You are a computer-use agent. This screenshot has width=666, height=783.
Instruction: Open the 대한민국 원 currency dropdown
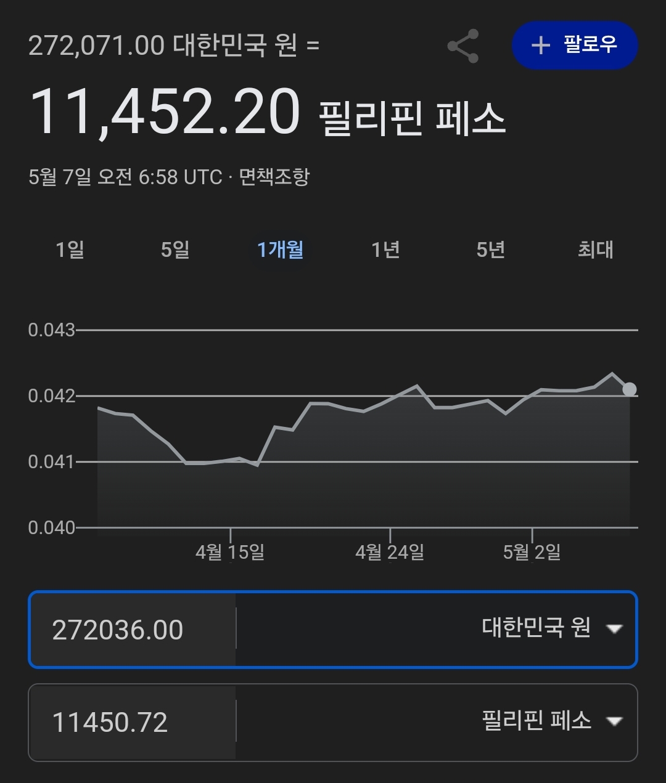click(x=552, y=628)
